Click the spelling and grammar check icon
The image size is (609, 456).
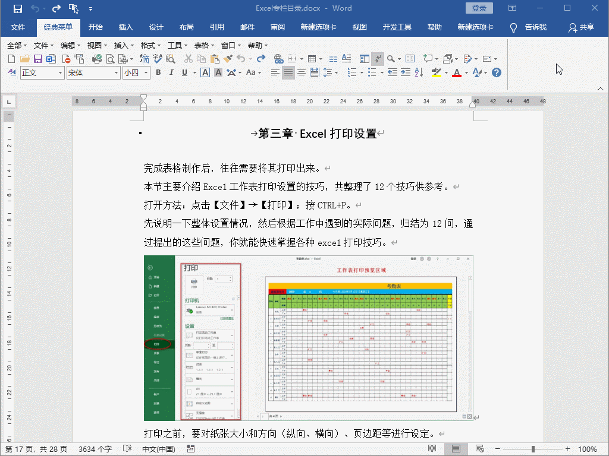[x=157, y=59]
